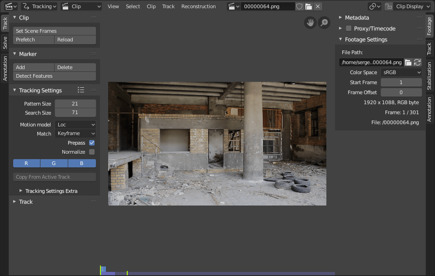The image size is (435, 276).
Task: Adjust the Pattern Size slider
Action: [x=75, y=104]
